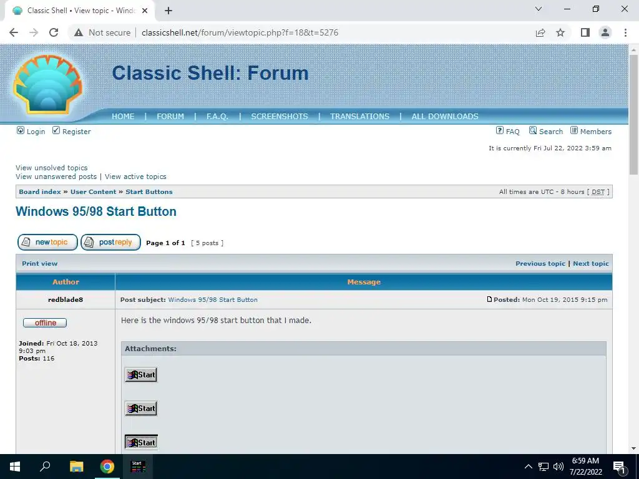Screen dimensions: 639x479
Task: Click View unanswered posts
Action: tap(56, 177)
